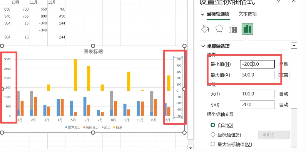Select the 实际支出 legend entry

coord(91,127)
